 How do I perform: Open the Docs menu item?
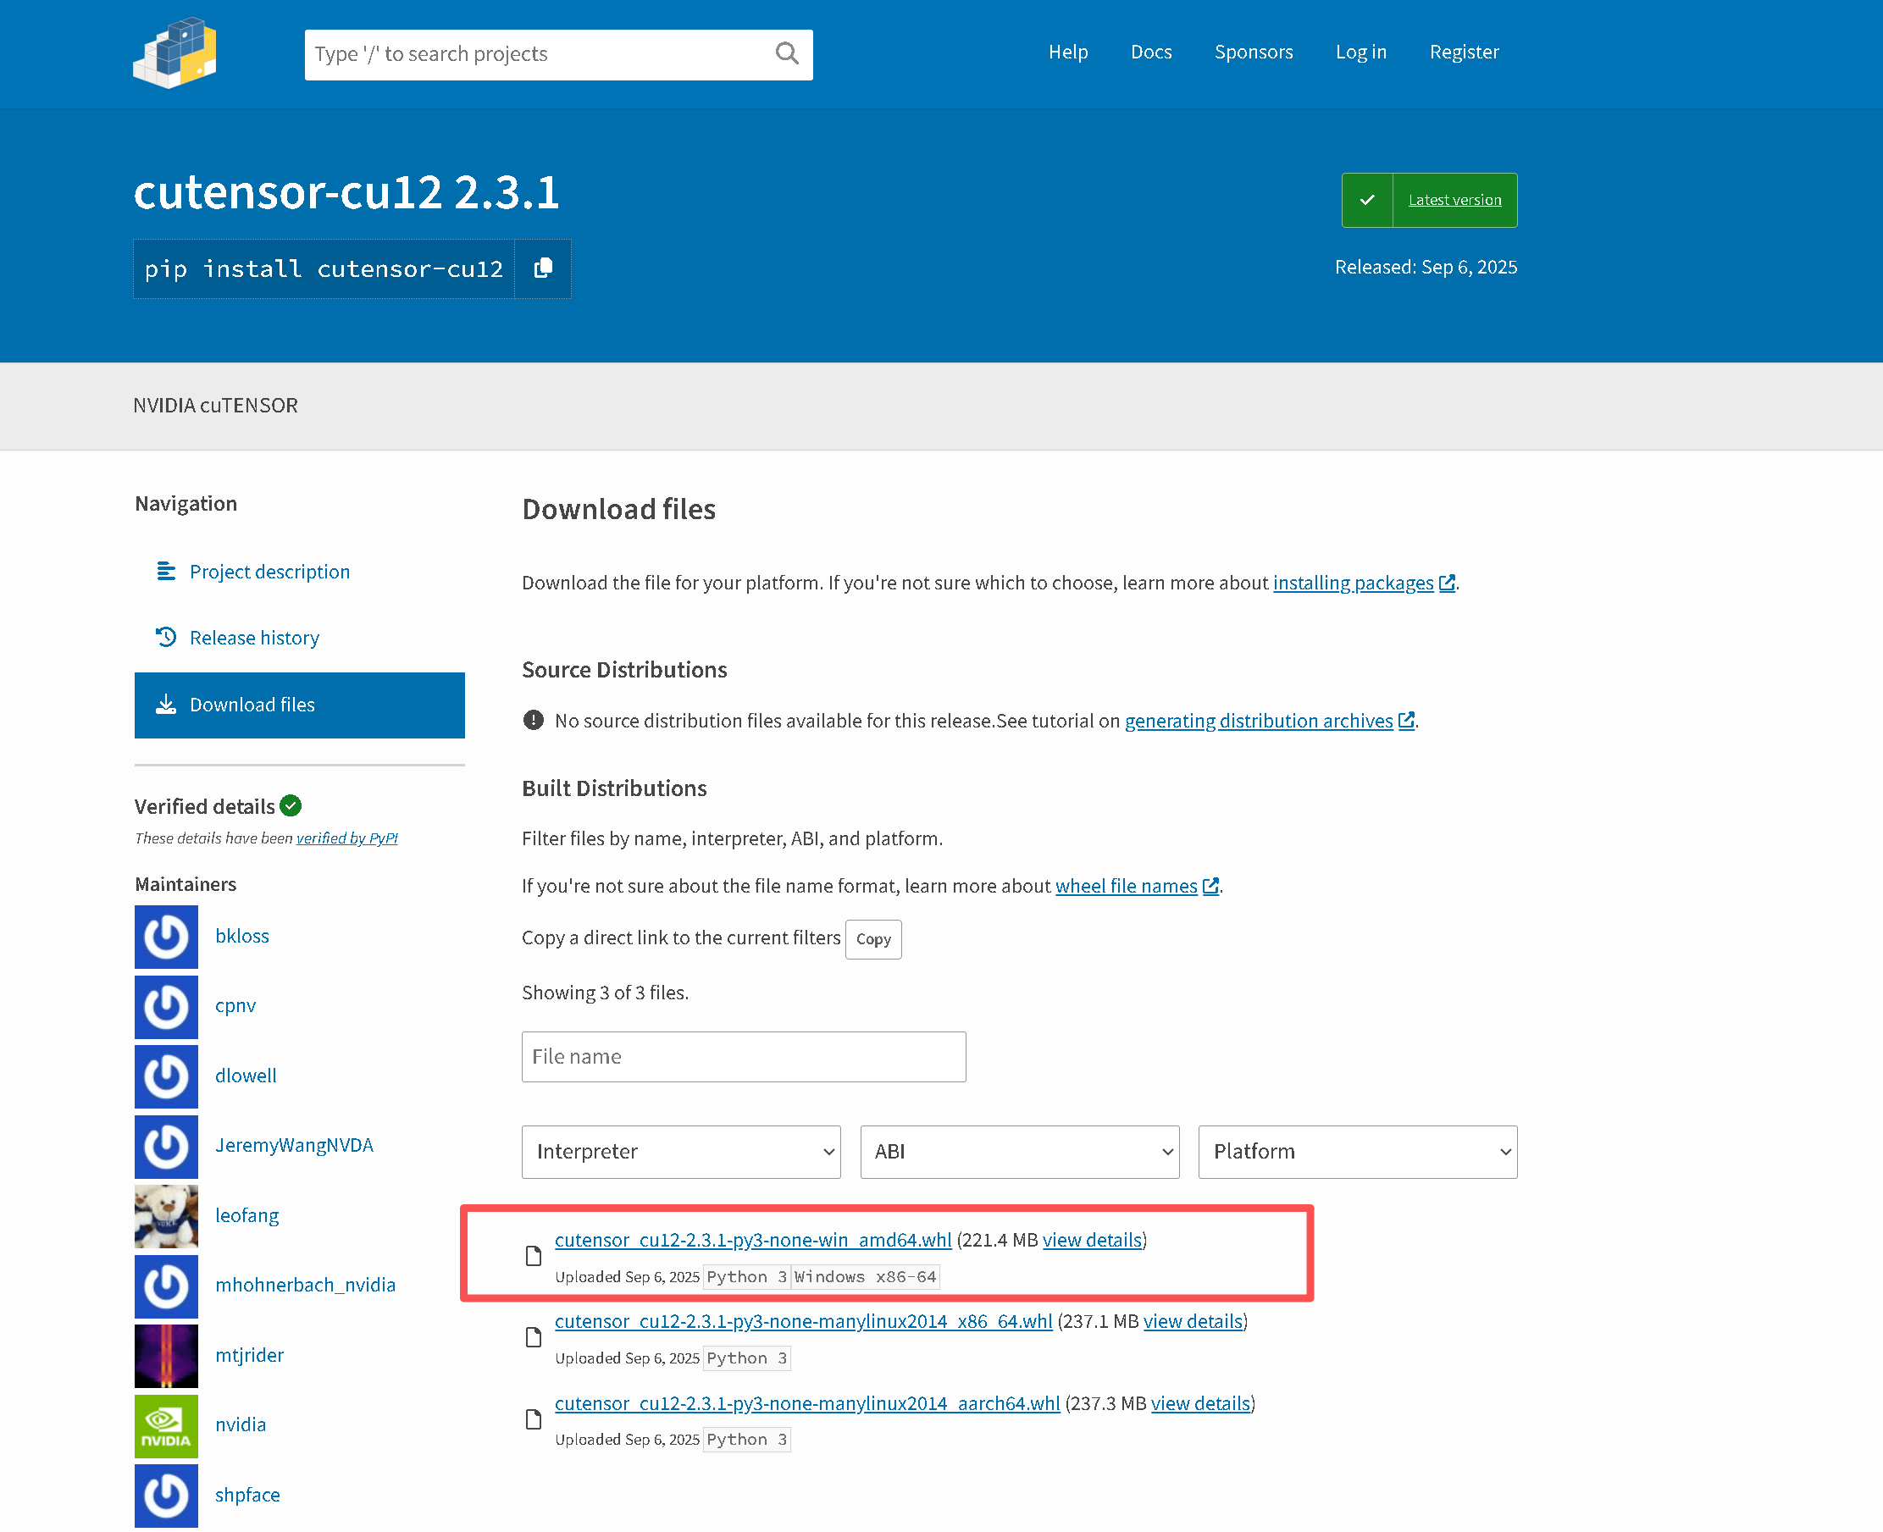point(1151,51)
